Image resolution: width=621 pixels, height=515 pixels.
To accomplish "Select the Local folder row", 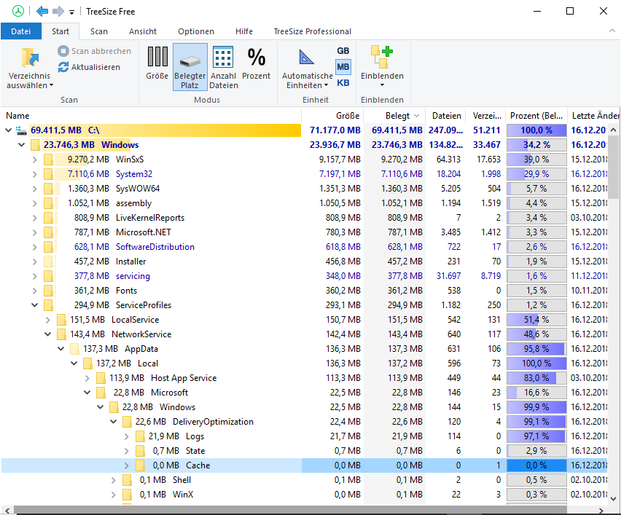I will pyautogui.click(x=304, y=363).
